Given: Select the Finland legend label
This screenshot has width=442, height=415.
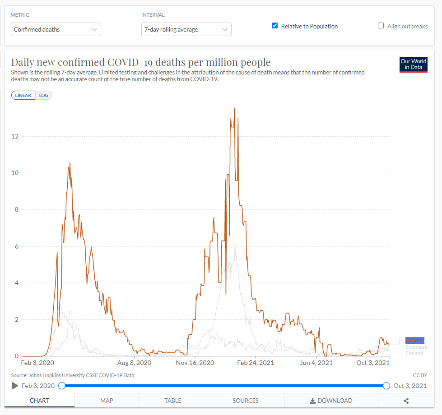Looking at the screenshot, I should tap(414, 353).
